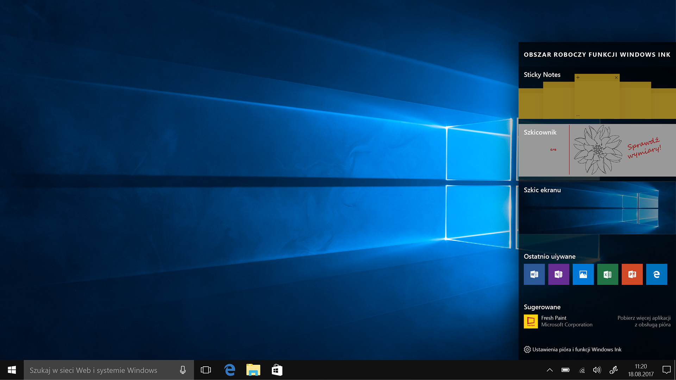Open Excel from recently used apps
The width and height of the screenshot is (676, 380).
tap(607, 274)
